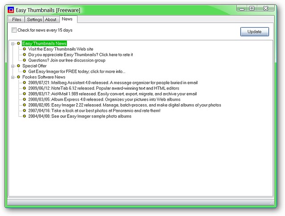Open Visit the Easy Thumbnails Web site link
This screenshot has width=285, height=216.
tap(61, 49)
